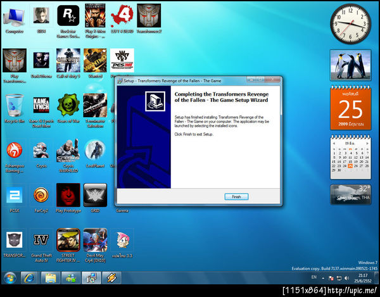380x297 pixels.
Task: Click the EN language indicator
Action: 314,277
